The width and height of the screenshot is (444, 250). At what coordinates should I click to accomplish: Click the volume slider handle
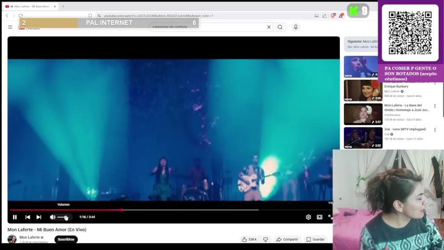(66, 217)
